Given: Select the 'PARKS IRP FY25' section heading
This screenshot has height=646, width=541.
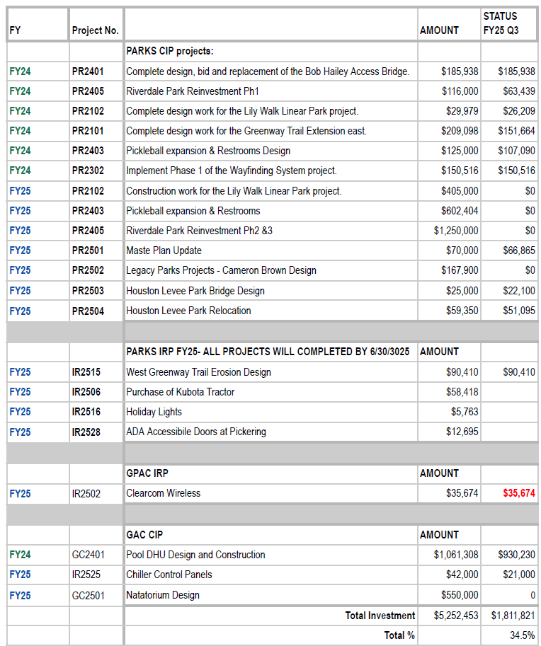Looking at the screenshot, I should 268,352.
